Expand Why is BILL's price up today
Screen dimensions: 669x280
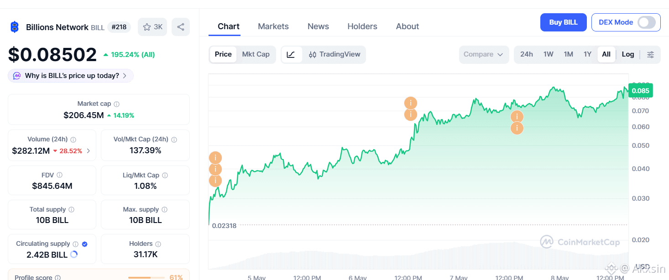tap(71, 76)
